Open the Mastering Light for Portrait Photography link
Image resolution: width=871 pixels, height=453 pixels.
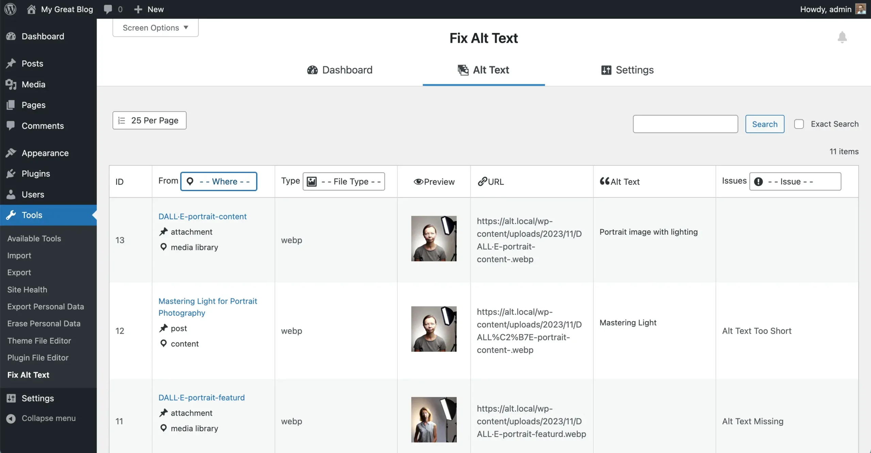click(208, 307)
